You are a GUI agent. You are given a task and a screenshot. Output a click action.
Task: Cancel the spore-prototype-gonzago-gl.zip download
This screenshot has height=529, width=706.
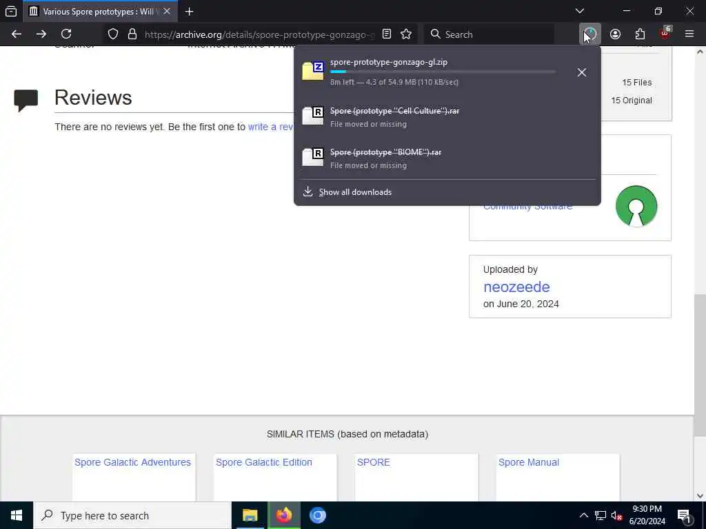(582, 72)
